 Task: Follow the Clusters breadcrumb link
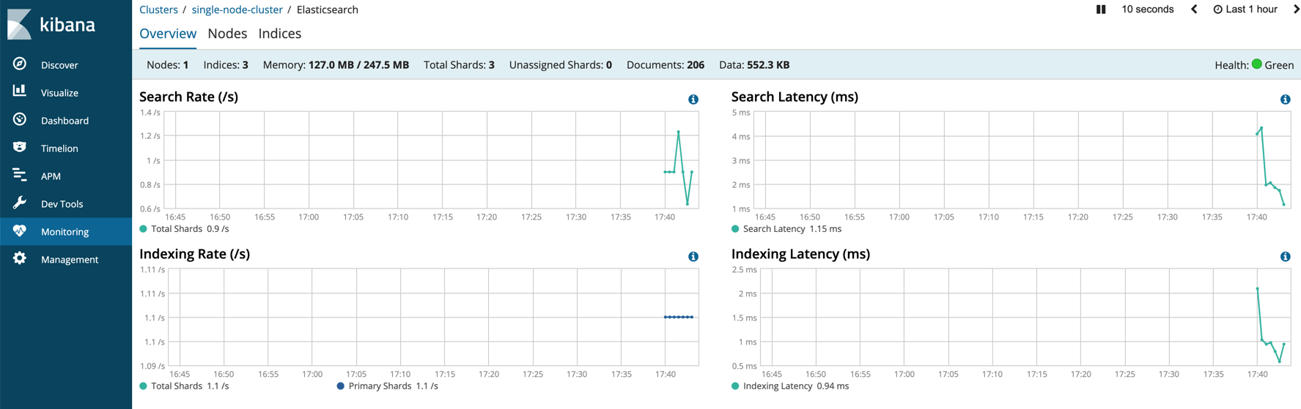pos(158,10)
